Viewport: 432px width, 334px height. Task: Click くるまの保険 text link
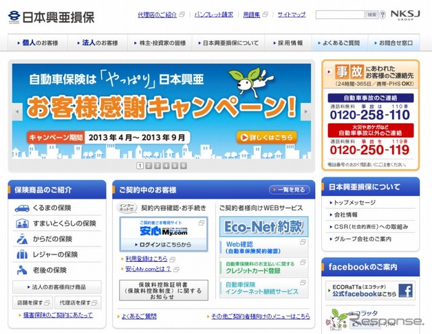click(52, 208)
